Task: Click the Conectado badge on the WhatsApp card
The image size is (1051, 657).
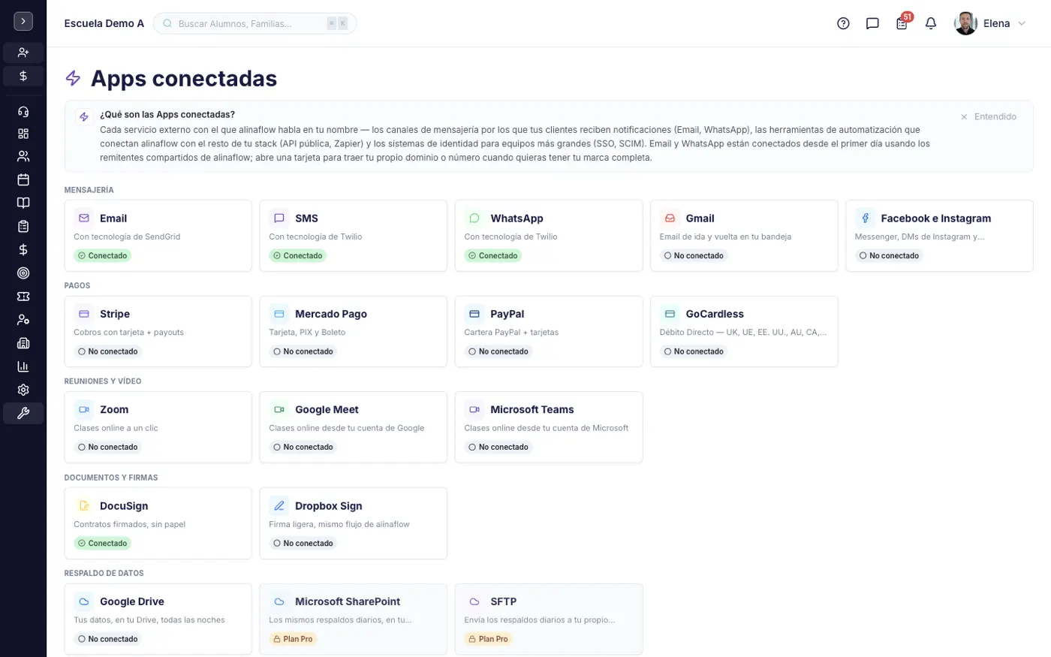Action: point(493,255)
